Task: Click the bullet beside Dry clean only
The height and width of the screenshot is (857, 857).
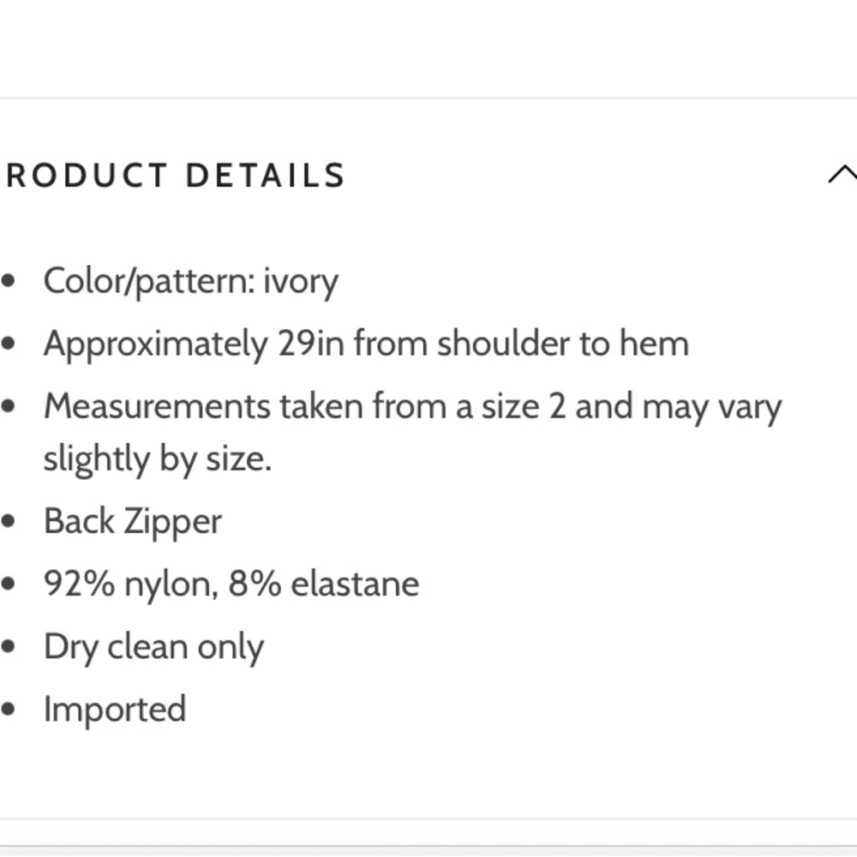Action: pos(8,646)
